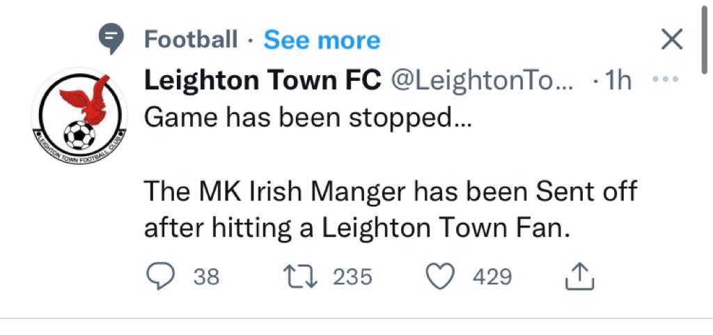Open the Football topic label
Viewport: 713px width, 335px height.
(191, 39)
